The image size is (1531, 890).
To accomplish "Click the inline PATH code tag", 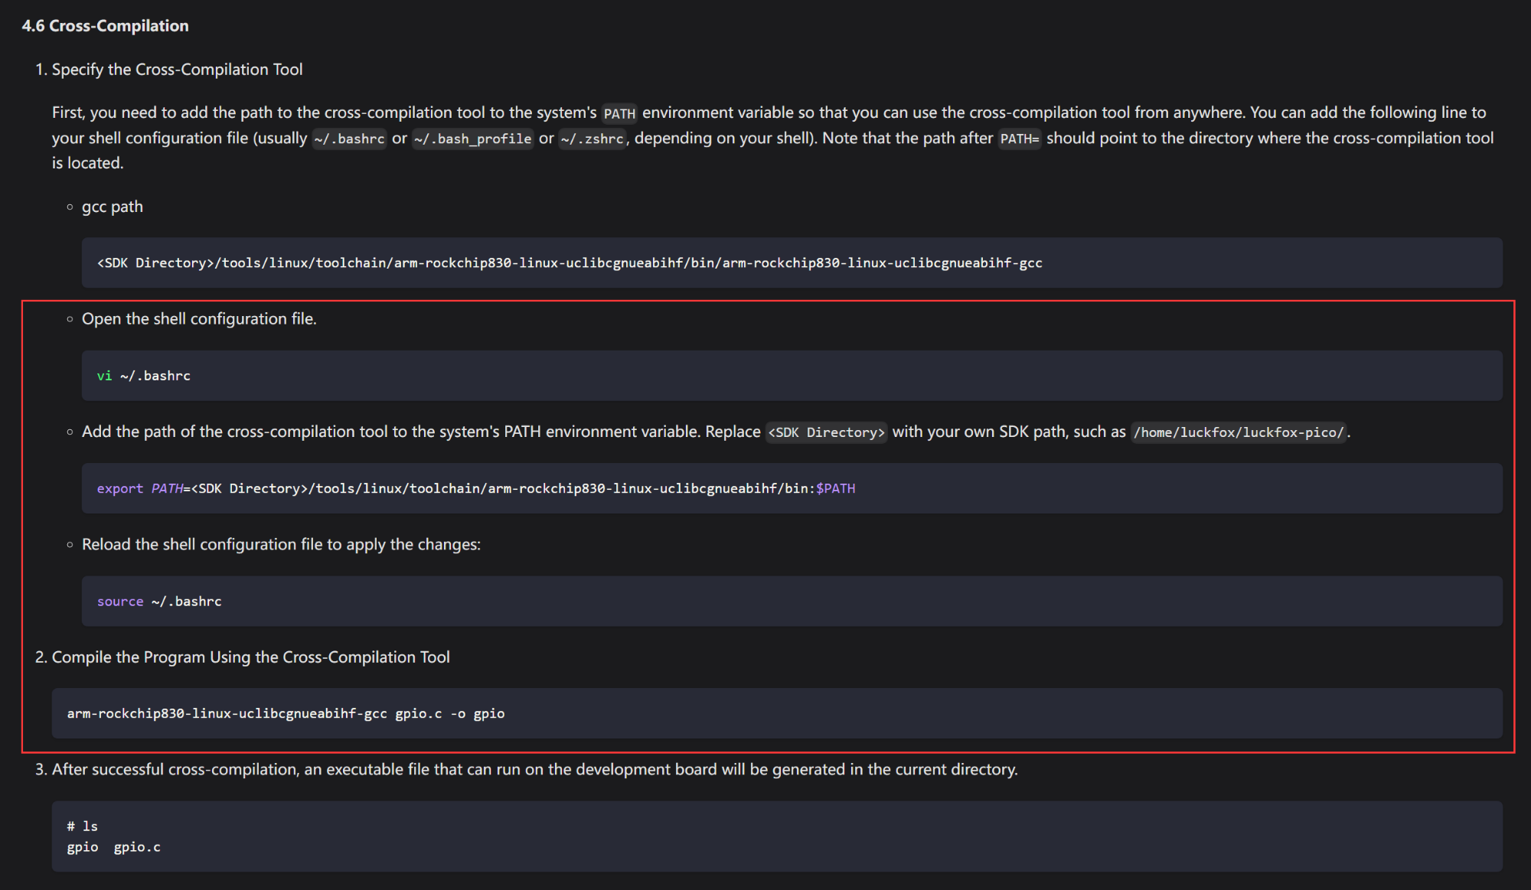I will click(619, 114).
